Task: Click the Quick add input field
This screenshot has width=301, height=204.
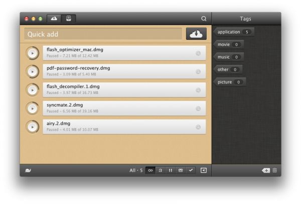Action: [x=103, y=34]
